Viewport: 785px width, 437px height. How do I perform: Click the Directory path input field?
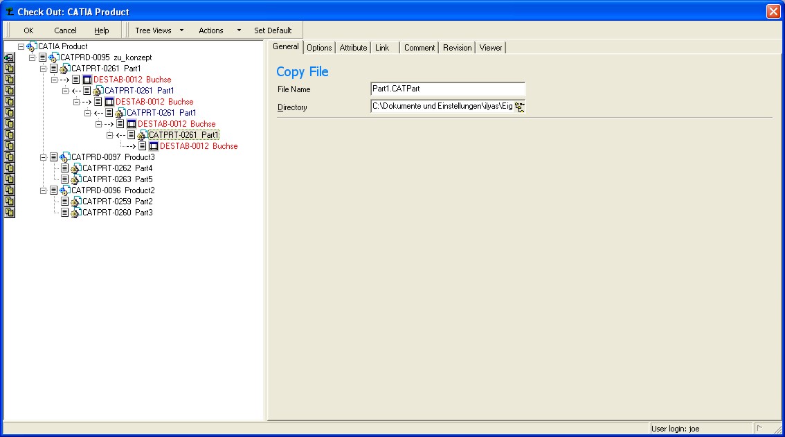[442, 107]
